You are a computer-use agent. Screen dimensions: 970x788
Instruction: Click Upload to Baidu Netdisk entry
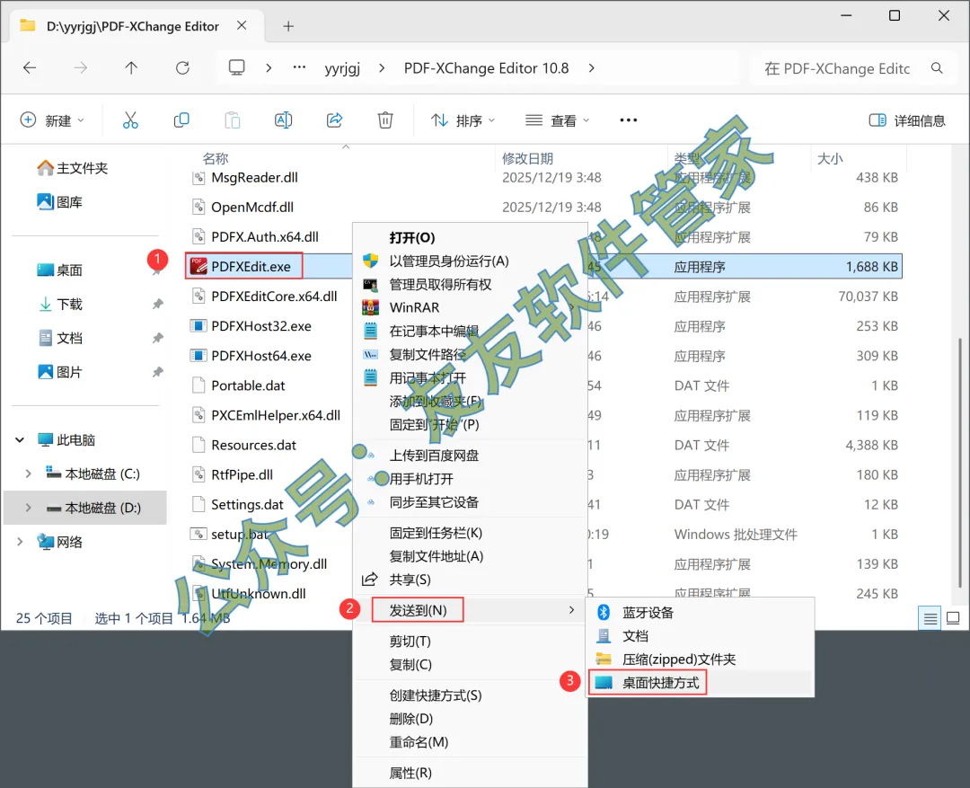(x=470, y=456)
